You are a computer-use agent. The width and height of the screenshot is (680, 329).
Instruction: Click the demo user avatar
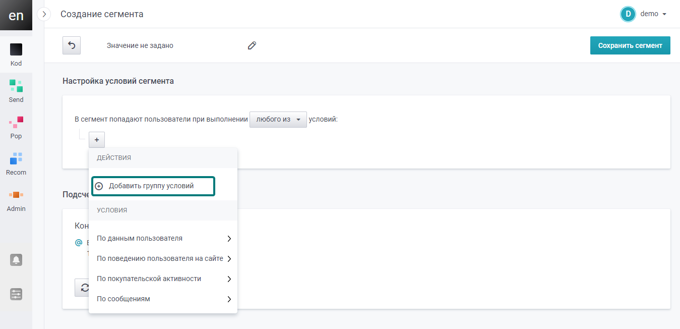pos(628,14)
